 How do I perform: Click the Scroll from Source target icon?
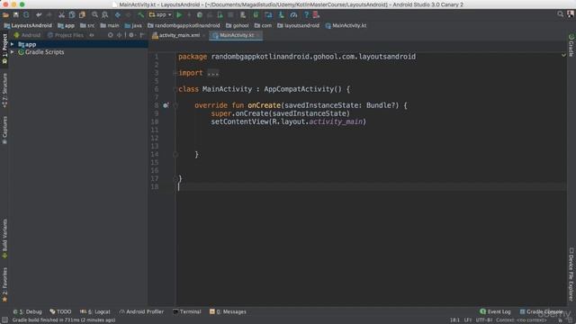110,35
